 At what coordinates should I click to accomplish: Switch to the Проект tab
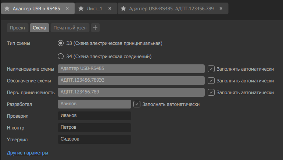pos(18,28)
